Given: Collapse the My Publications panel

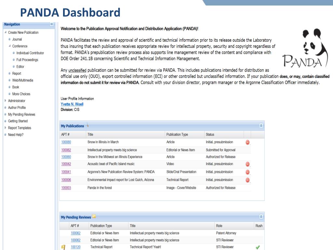Looking at the screenshot, I should [261, 126].
